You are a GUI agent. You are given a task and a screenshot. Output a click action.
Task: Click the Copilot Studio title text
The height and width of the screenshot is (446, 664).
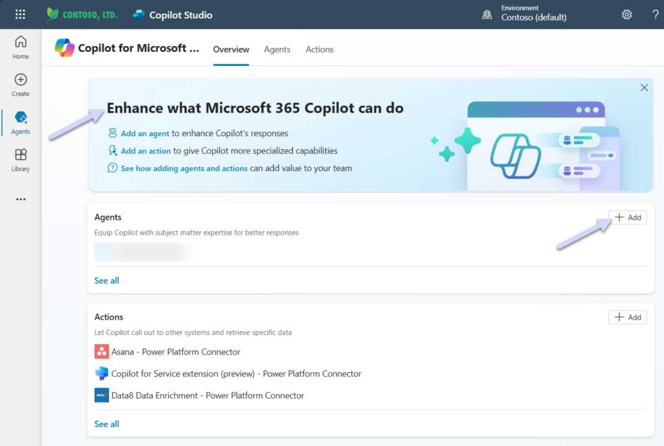(x=181, y=15)
